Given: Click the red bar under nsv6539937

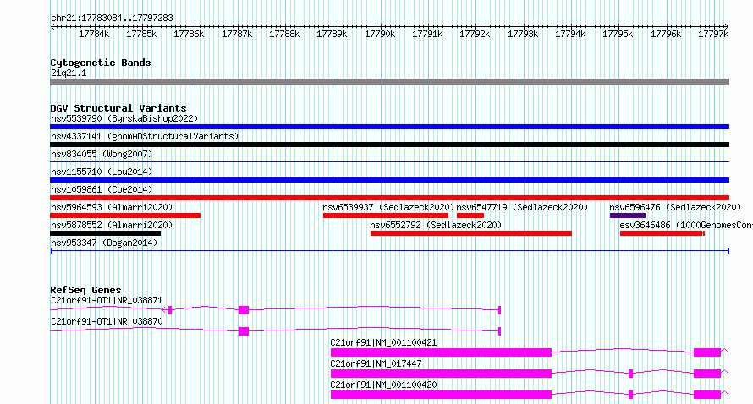Looking at the screenshot, I should click(x=386, y=216).
